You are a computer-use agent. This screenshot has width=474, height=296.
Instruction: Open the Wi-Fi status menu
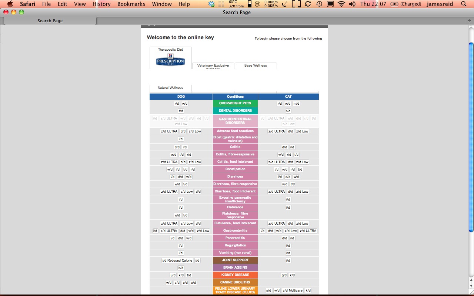click(341, 4)
